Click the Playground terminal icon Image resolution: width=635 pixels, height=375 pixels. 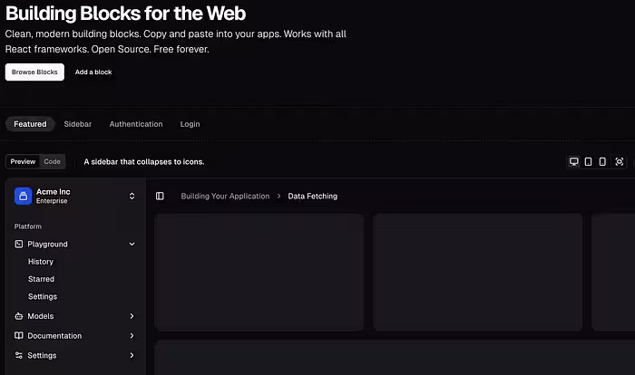click(19, 244)
